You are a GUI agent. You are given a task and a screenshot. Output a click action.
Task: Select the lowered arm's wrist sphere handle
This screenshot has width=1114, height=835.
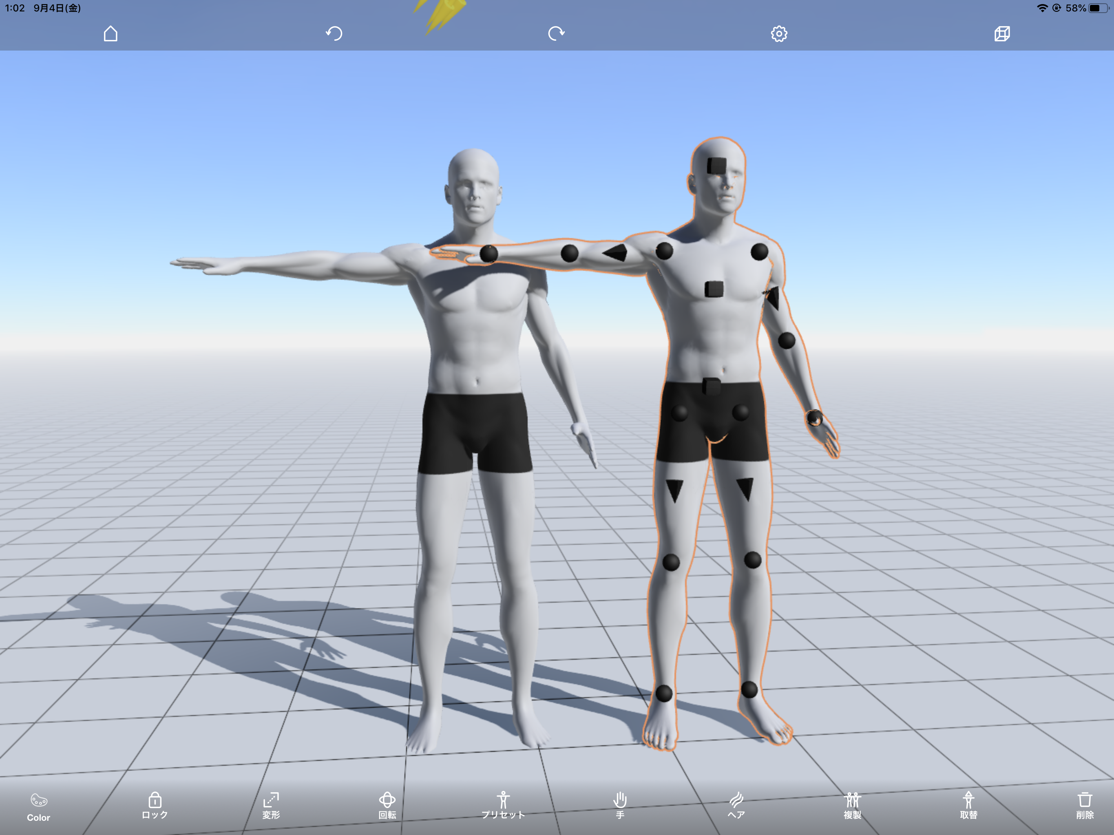tap(814, 418)
